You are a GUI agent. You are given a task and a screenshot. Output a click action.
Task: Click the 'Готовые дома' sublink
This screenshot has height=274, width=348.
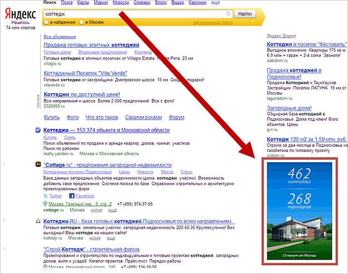57,52
